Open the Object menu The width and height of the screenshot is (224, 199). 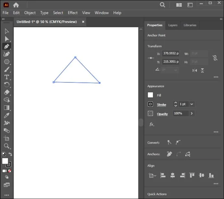pos(30,13)
